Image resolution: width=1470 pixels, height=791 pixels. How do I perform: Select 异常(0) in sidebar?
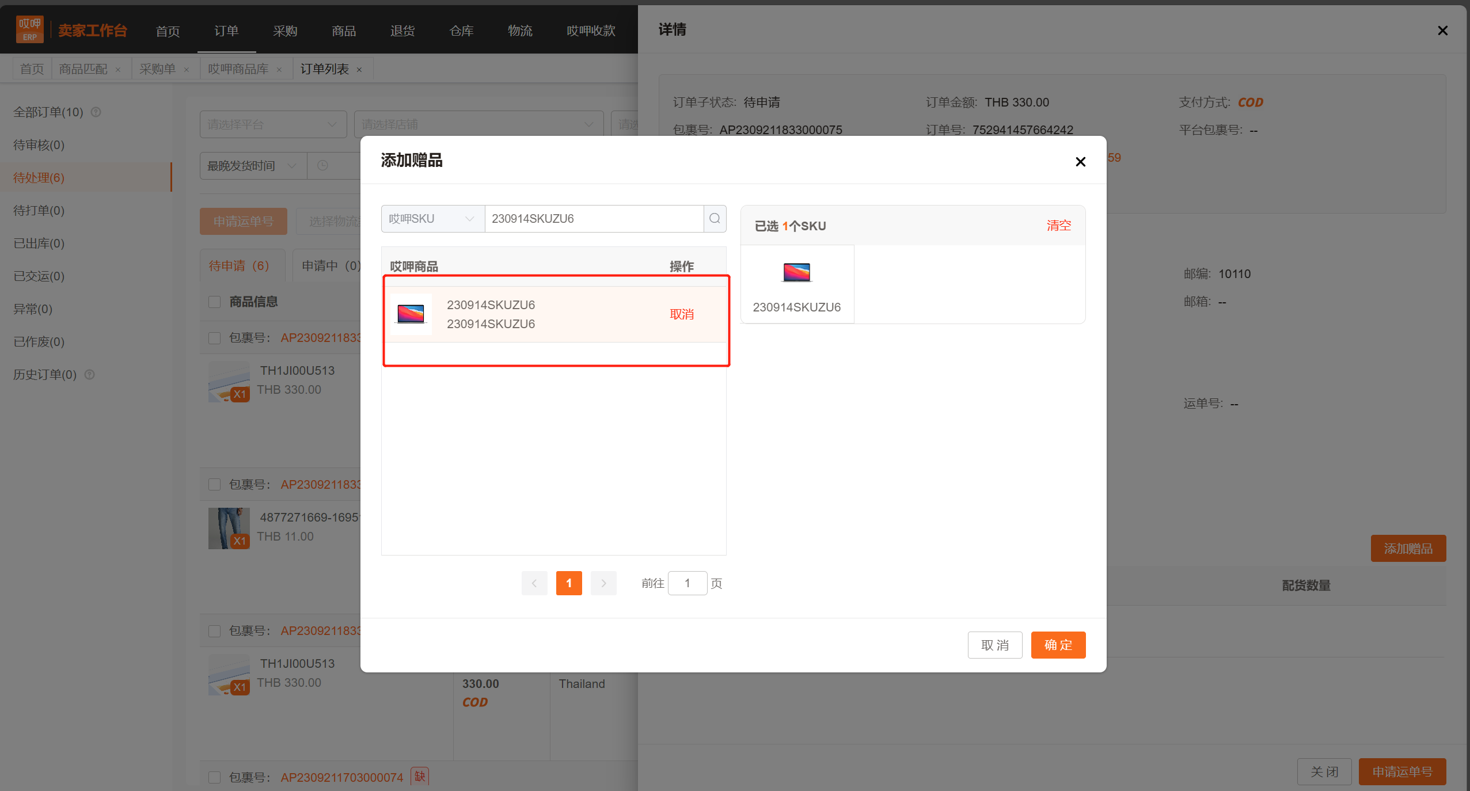point(33,309)
